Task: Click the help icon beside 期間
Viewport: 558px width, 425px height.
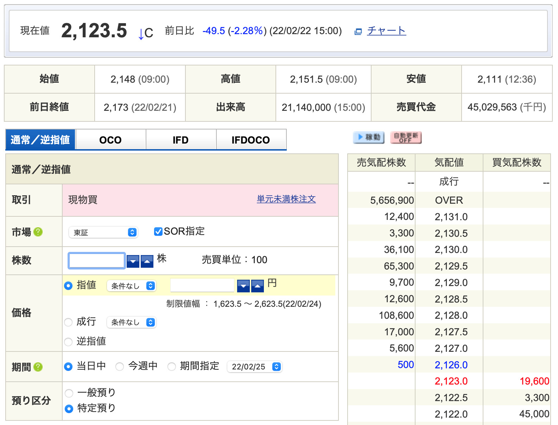Action: 38,367
